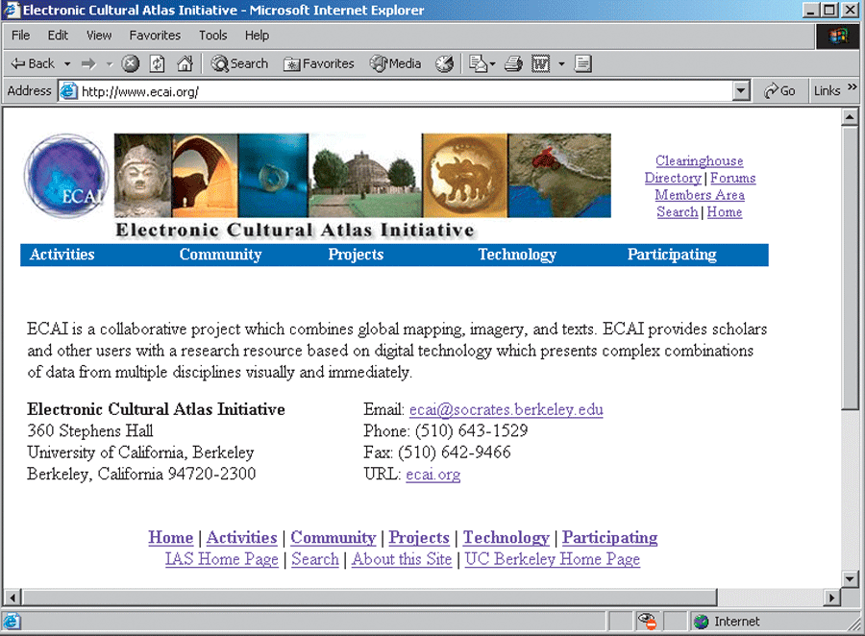Open the IAS Home Page link
This screenshot has height=636, width=865.
point(222,559)
